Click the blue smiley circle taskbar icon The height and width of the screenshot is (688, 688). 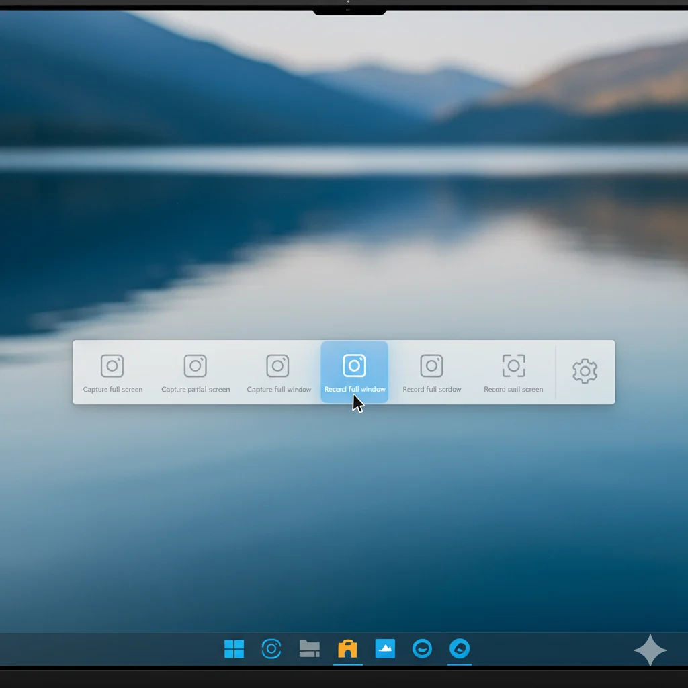point(422,649)
